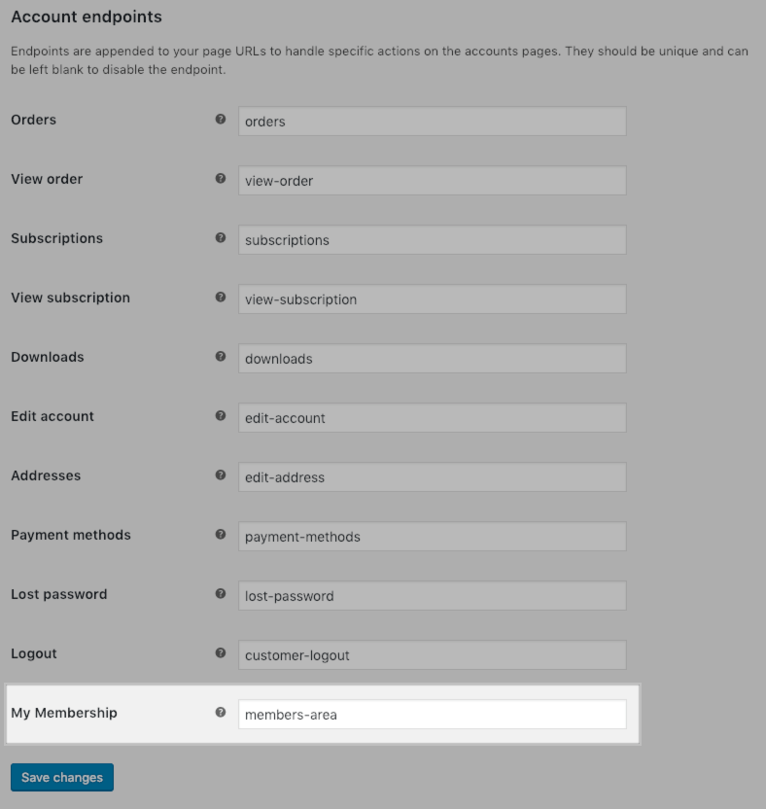Click the help icon beside Addresses
Image resolution: width=766 pixels, height=809 pixels.
[221, 474]
